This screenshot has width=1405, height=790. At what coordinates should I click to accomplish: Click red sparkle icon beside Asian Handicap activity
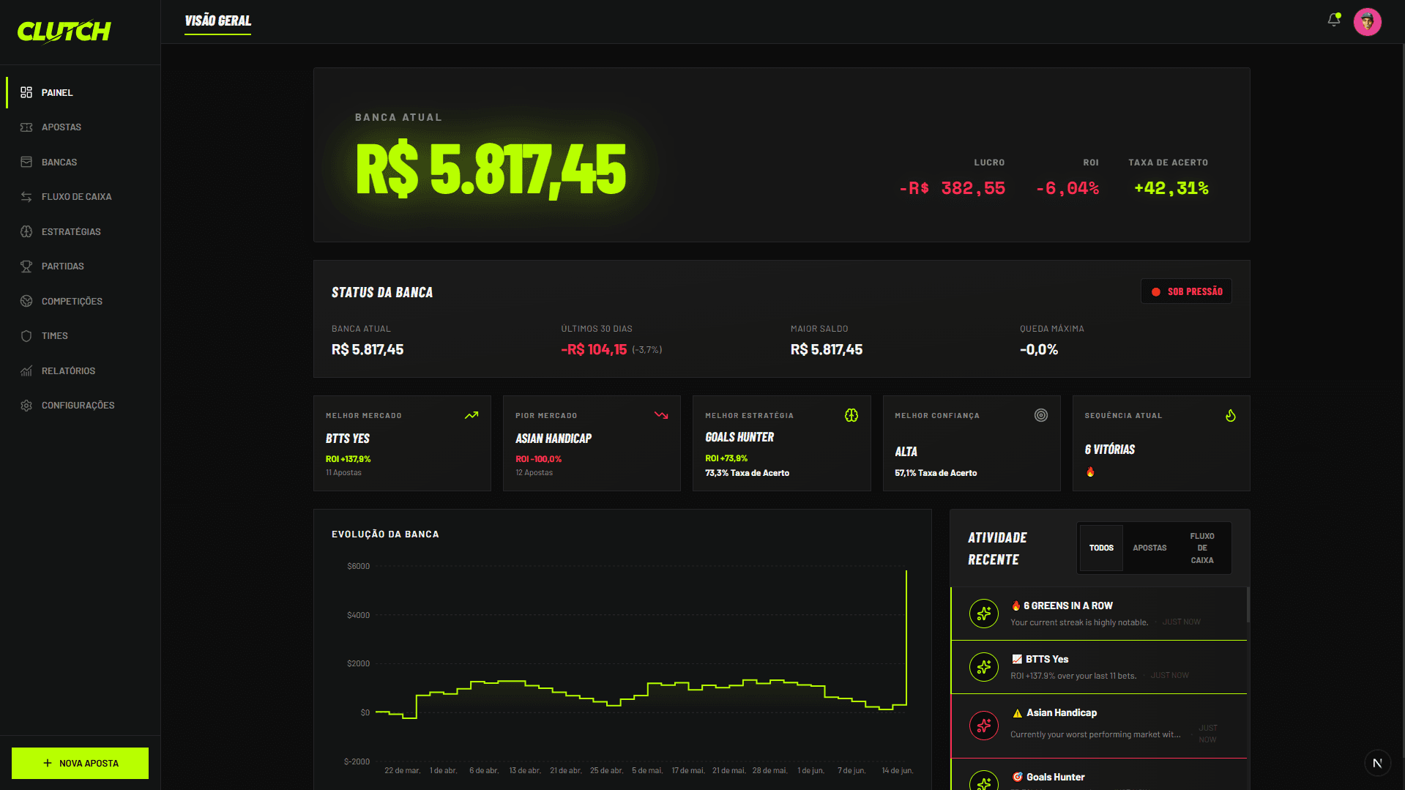click(984, 726)
